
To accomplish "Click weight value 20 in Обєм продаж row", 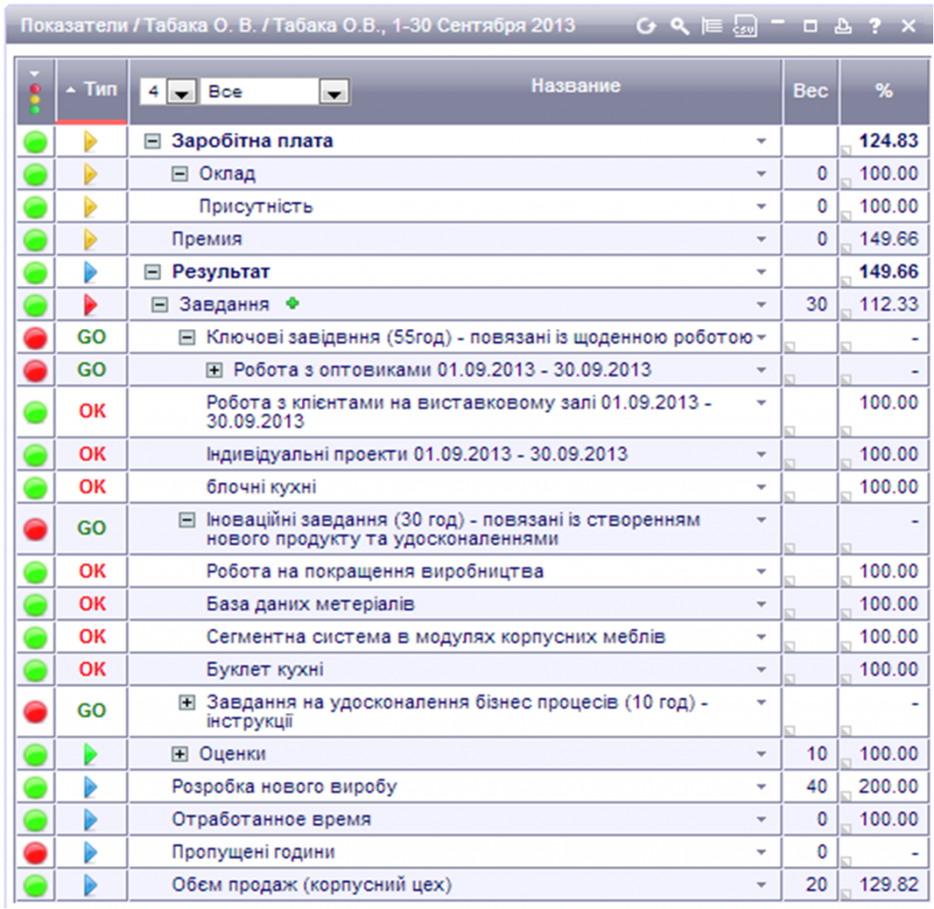I will tap(816, 885).
